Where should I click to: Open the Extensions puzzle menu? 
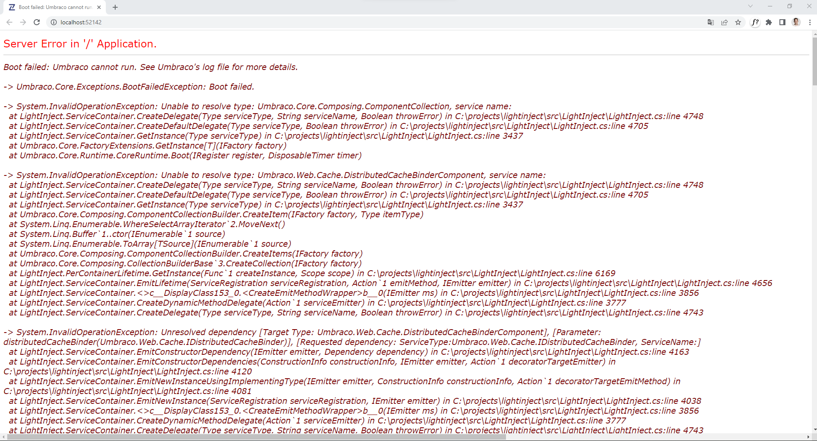click(x=769, y=22)
